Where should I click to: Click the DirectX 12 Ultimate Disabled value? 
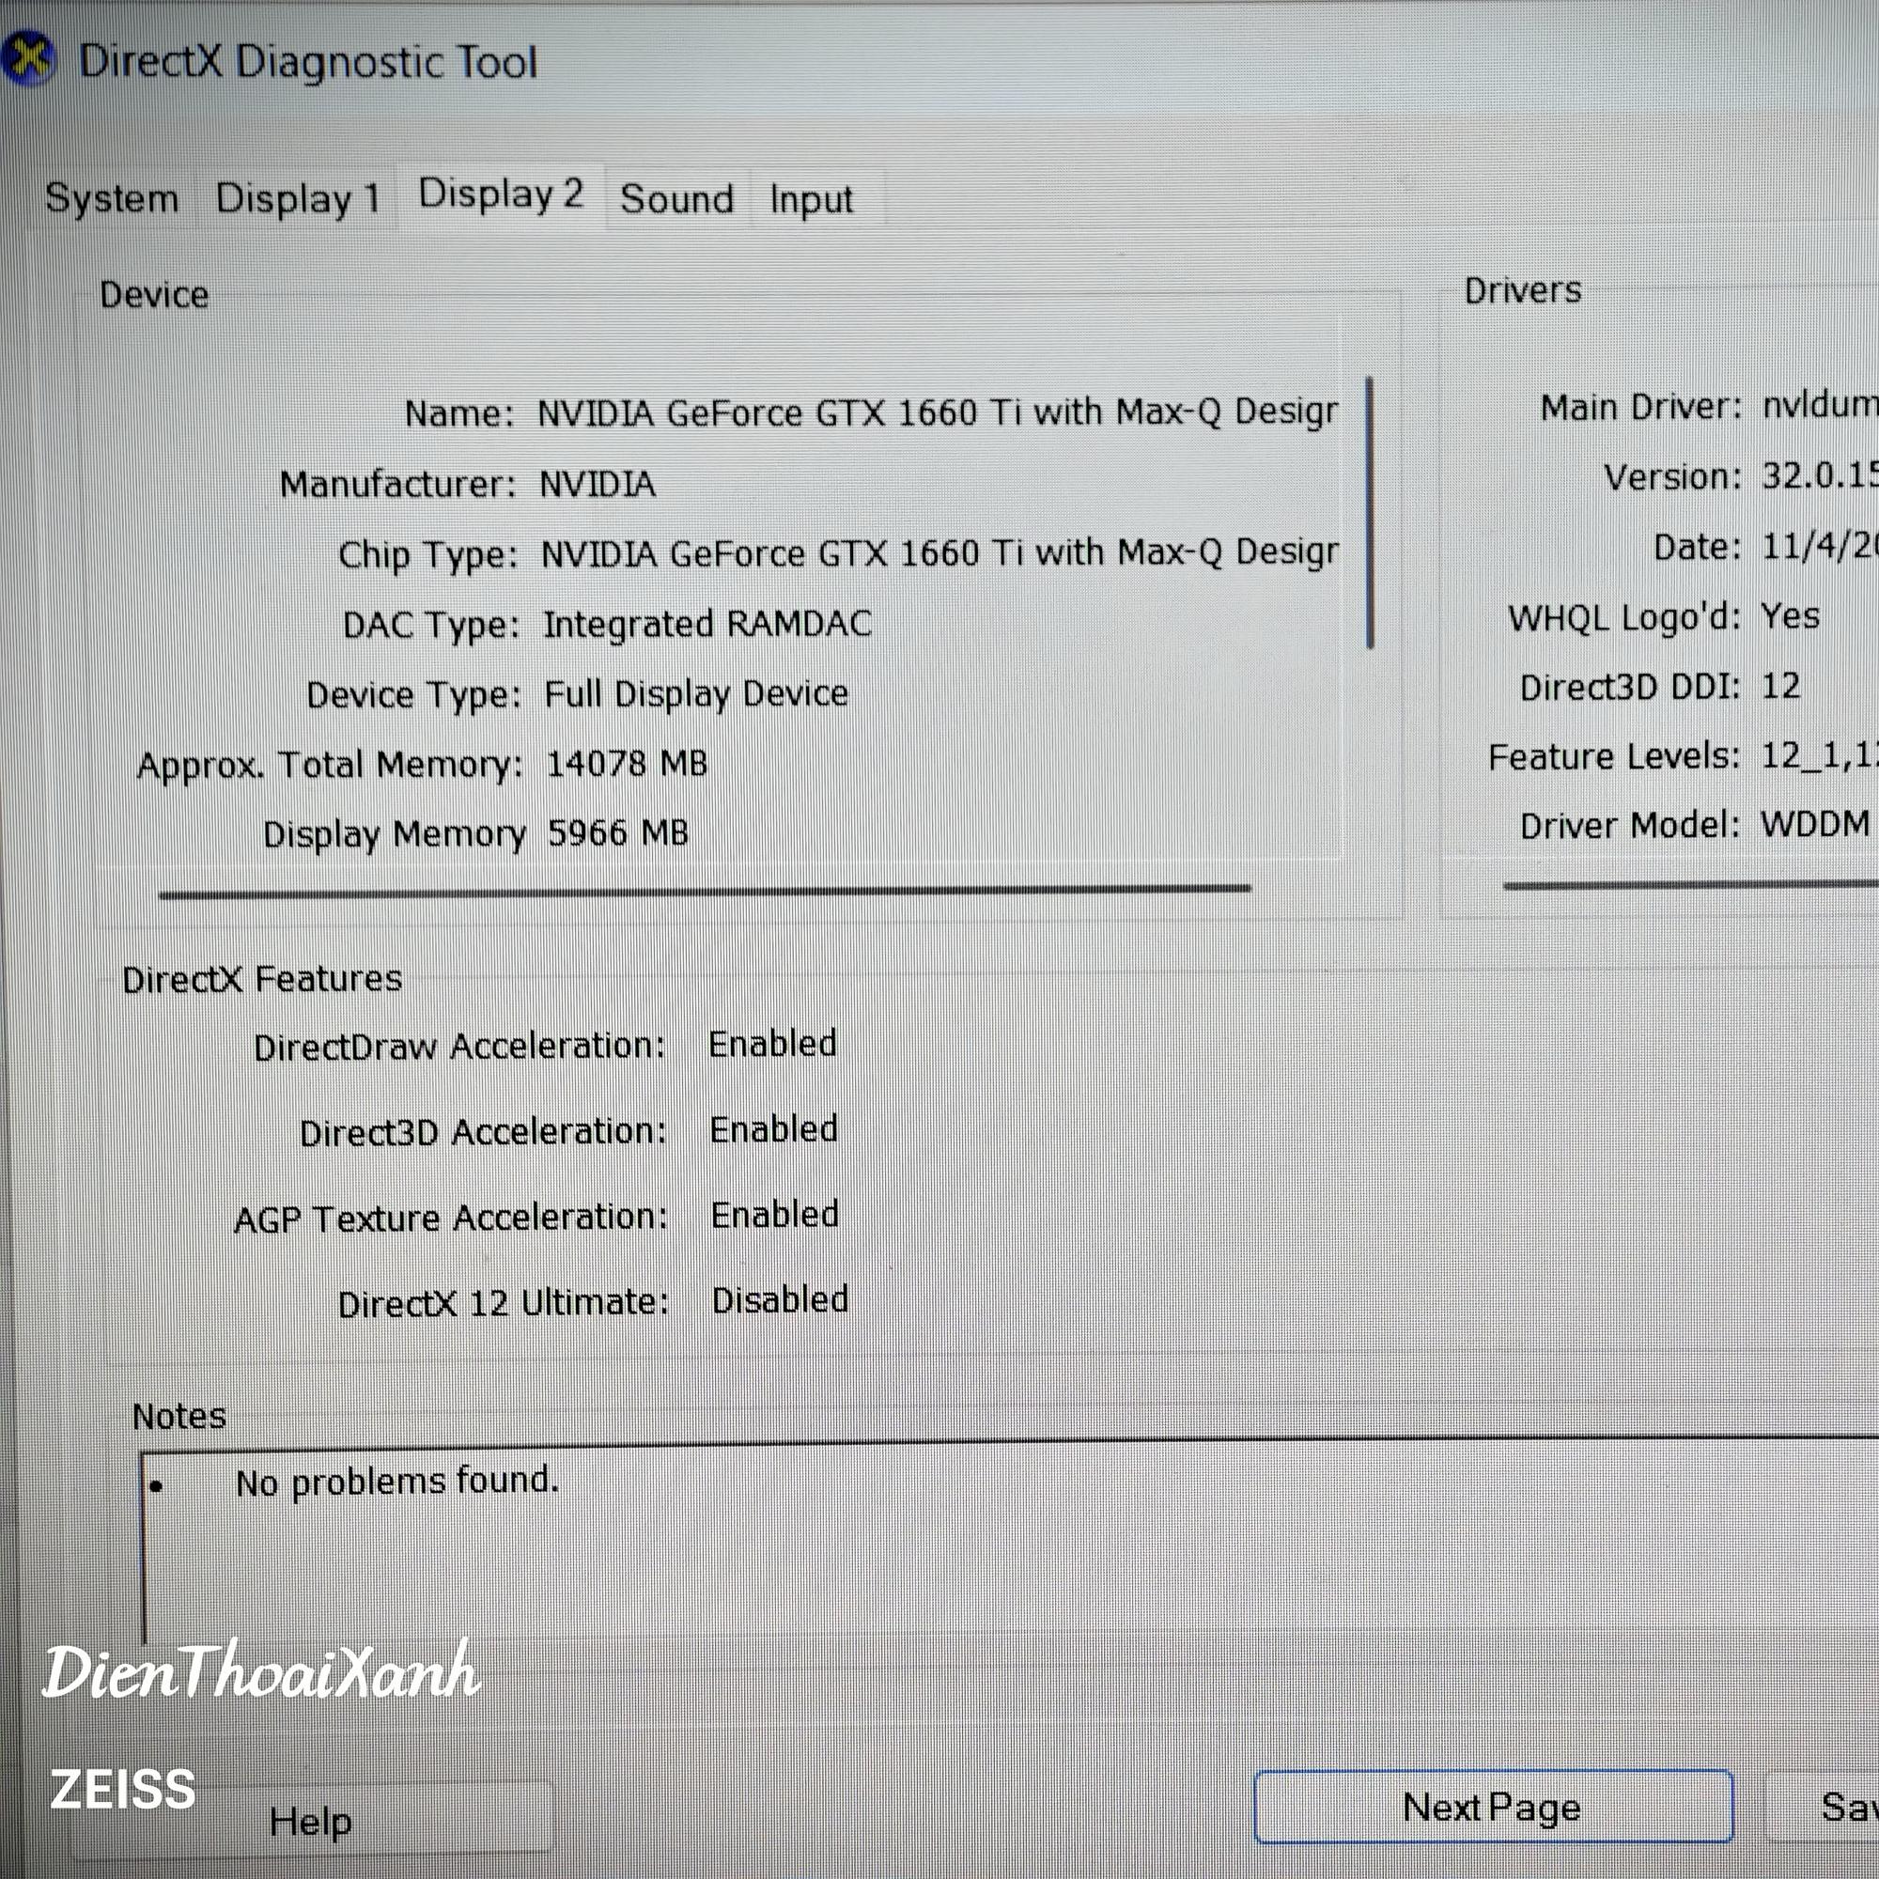coord(780,1300)
